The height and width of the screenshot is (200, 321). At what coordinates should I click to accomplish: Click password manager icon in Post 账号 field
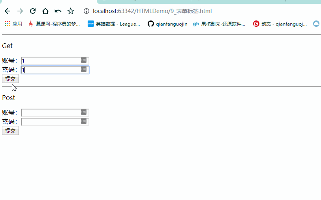[x=83, y=112]
